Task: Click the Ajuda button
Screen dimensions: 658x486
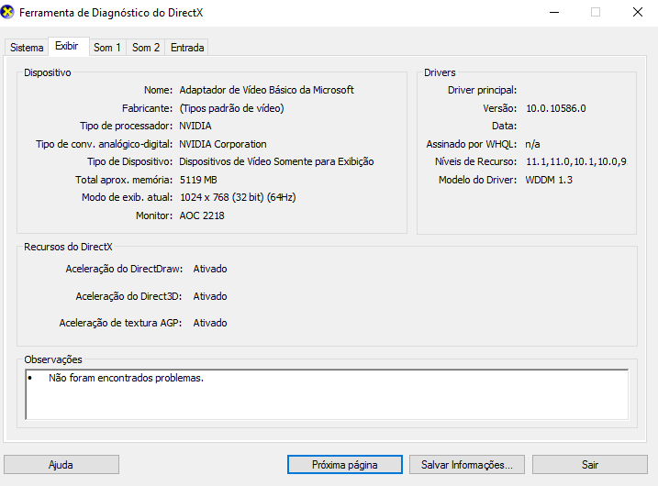Action: (61, 465)
